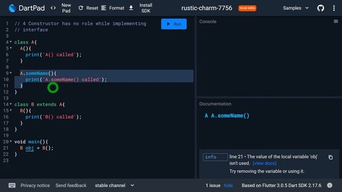Open the Samples dropdown
The image size is (342, 192).
[x=296, y=8]
